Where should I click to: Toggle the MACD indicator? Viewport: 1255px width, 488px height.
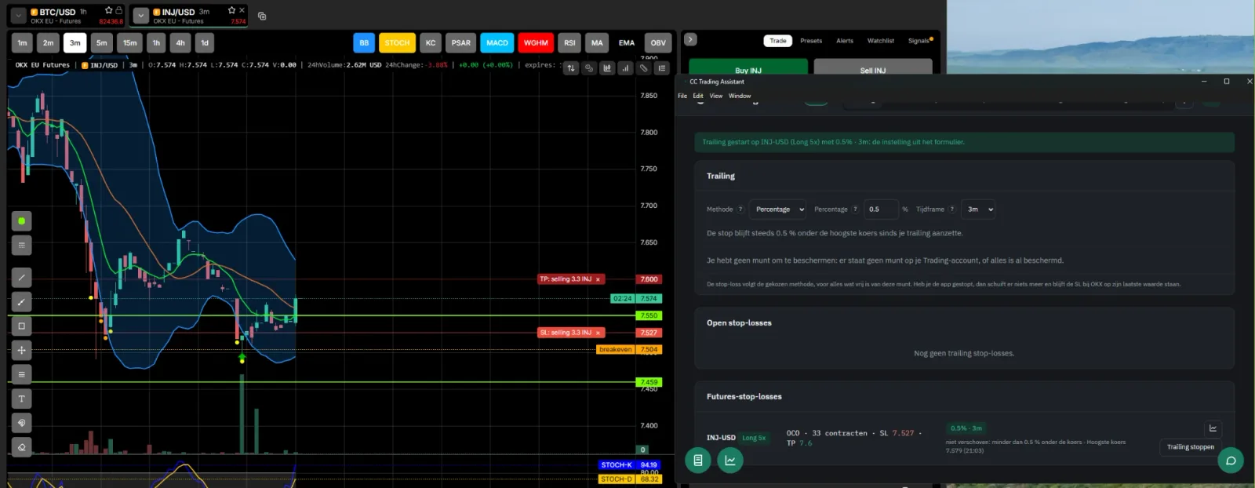(x=497, y=43)
